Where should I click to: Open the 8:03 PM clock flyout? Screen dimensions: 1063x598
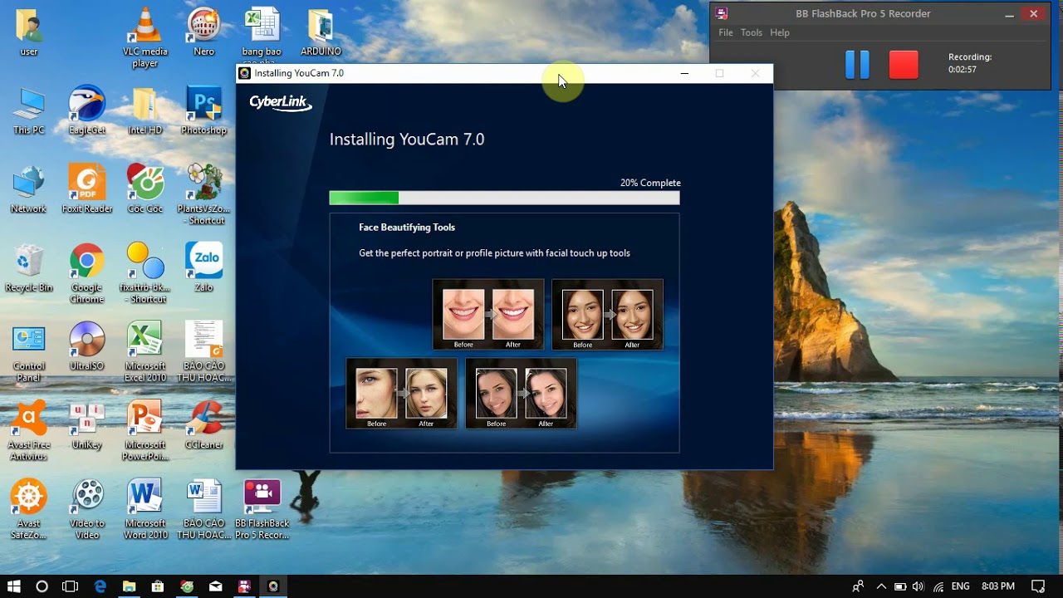coord(998,586)
